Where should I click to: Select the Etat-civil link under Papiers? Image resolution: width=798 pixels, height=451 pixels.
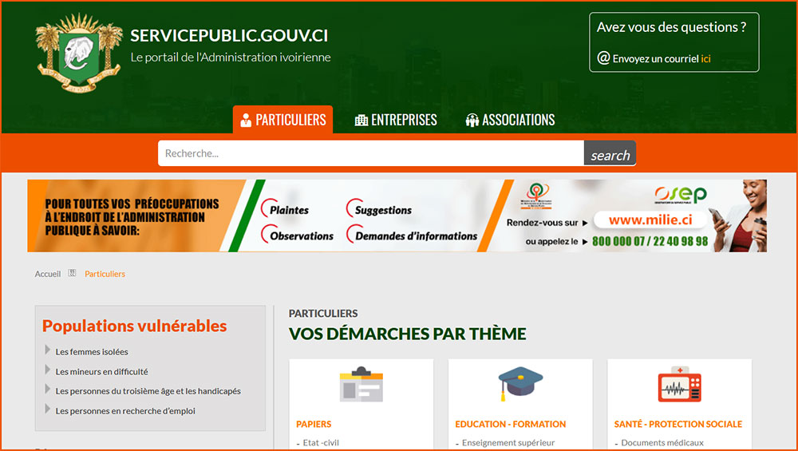click(x=321, y=443)
